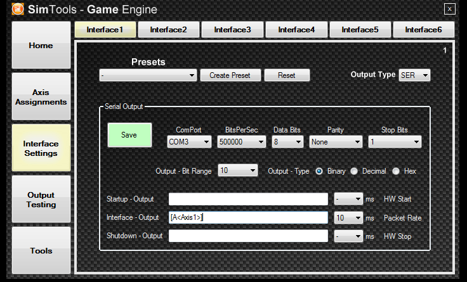Click the Serial Output group label
The height and width of the screenshot is (282, 467).
click(x=124, y=106)
